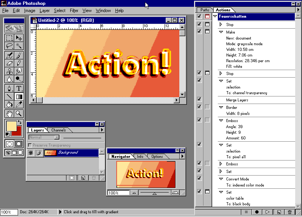Toggle checkmark for Convert Mode step
Screen dimensions: 302x217
(x=199, y=178)
